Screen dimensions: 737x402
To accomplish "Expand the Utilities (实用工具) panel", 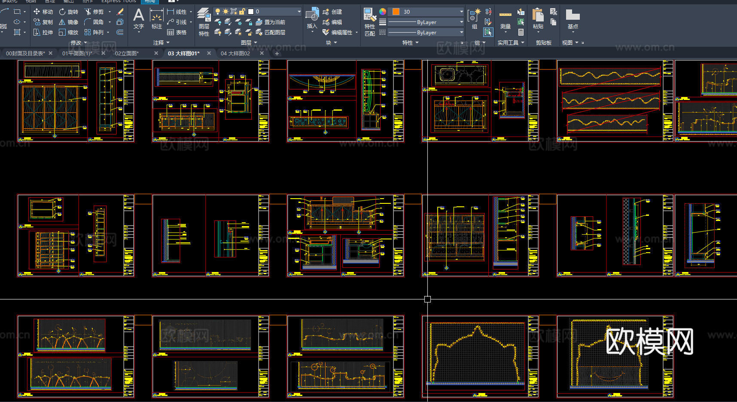I will 511,42.
